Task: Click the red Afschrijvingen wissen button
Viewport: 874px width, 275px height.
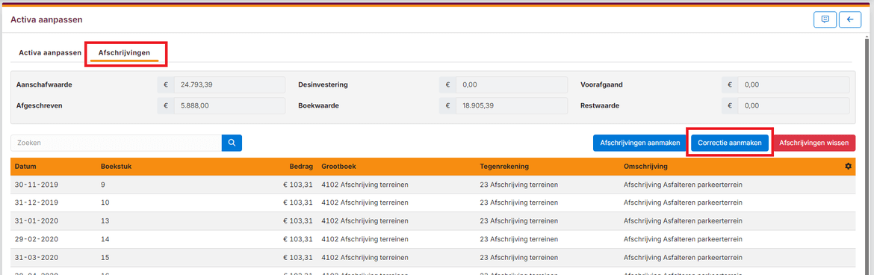Action: [x=813, y=143]
